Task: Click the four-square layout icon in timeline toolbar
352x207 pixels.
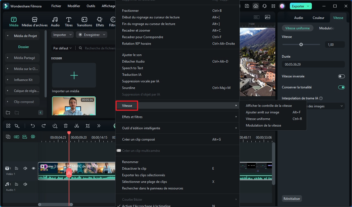Action: 8,126
